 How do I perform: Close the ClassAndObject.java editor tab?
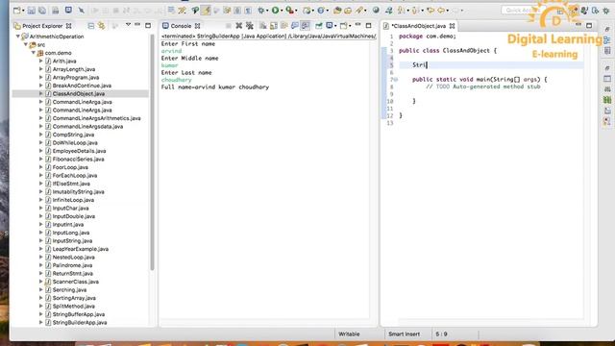[x=452, y=26]
